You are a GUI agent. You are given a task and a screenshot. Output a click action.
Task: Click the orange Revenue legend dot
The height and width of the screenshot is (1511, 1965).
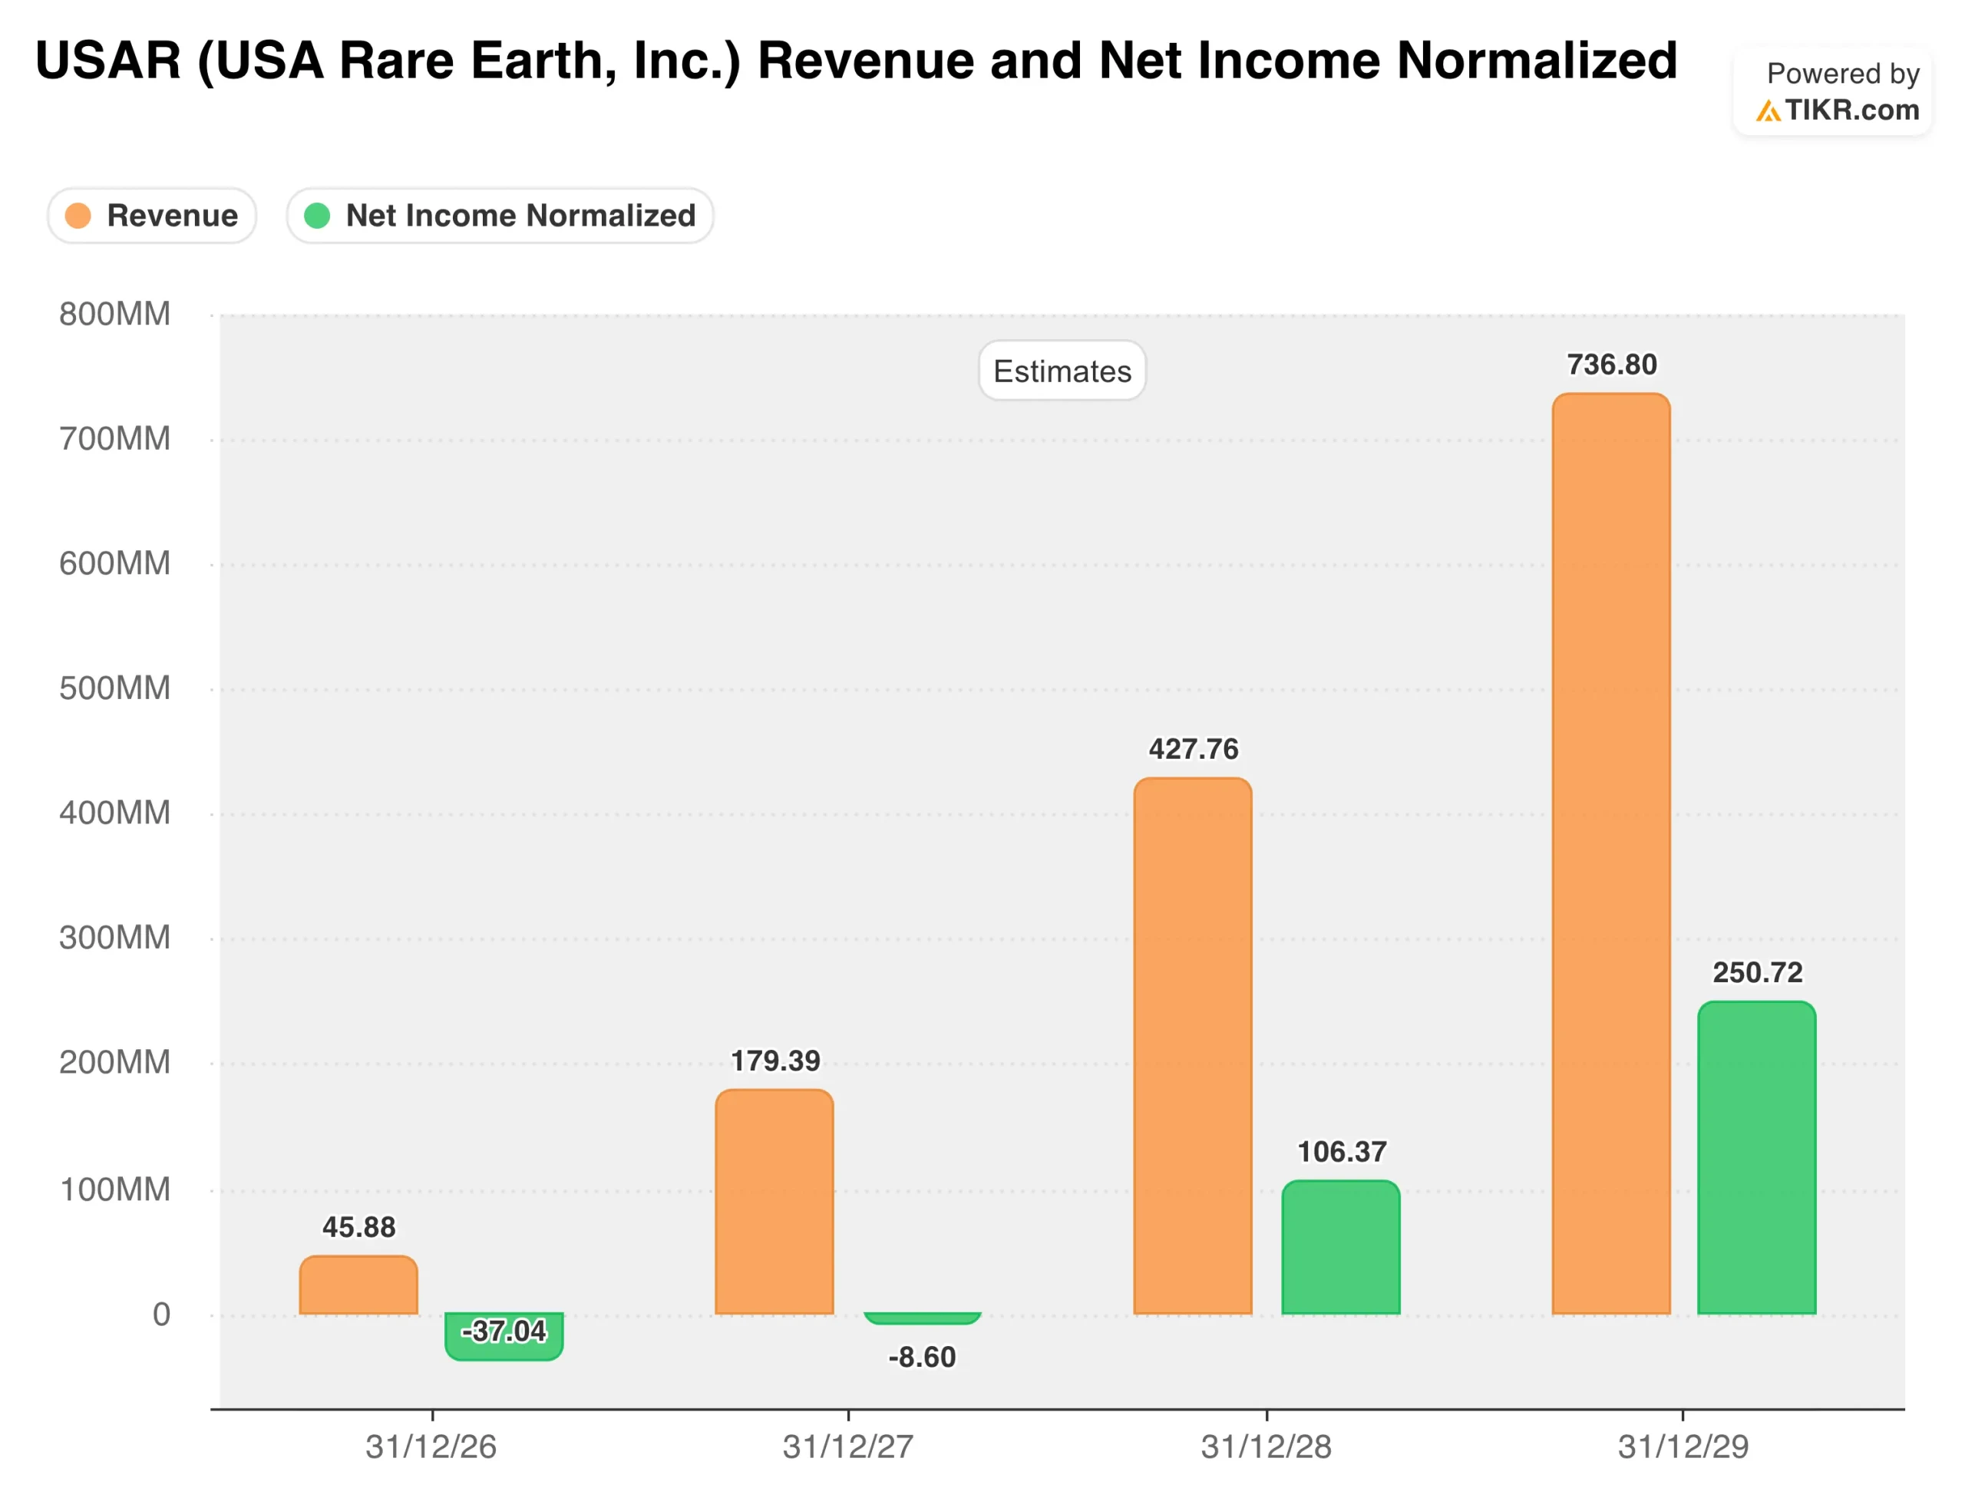78,216
